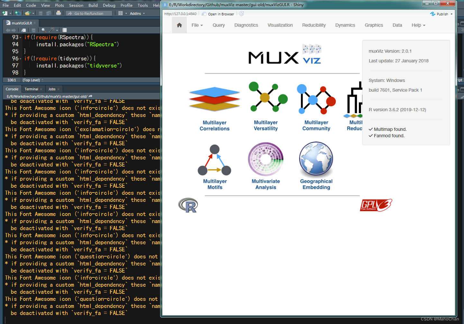Open the Geographical Embedding globe icon

(316, 159)
